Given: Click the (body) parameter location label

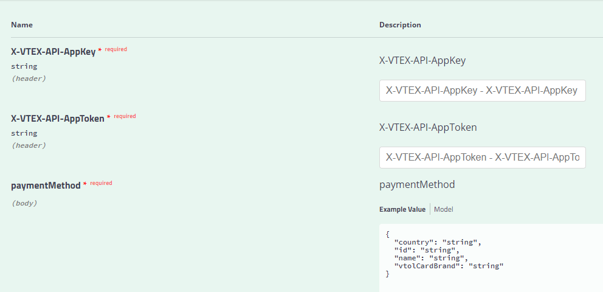Looking at the screenshot, I should (24, 203).
